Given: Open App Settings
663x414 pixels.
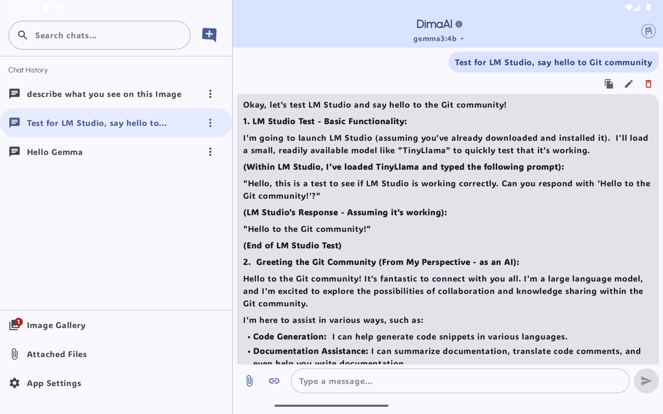Looking at the screenshot, I should coord(54,383).
